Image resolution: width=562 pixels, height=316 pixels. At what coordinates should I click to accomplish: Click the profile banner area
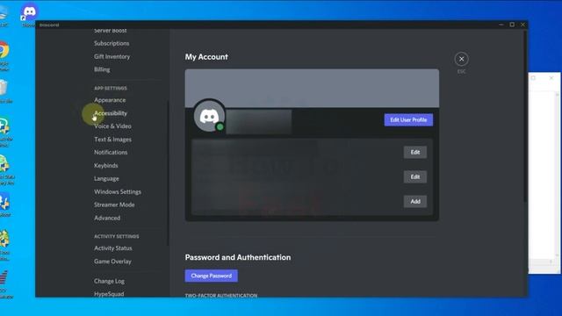(312, 88)
